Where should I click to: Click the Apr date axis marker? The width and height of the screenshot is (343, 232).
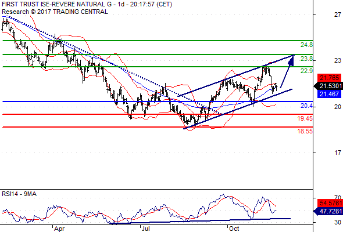click(x=59, y=229)
